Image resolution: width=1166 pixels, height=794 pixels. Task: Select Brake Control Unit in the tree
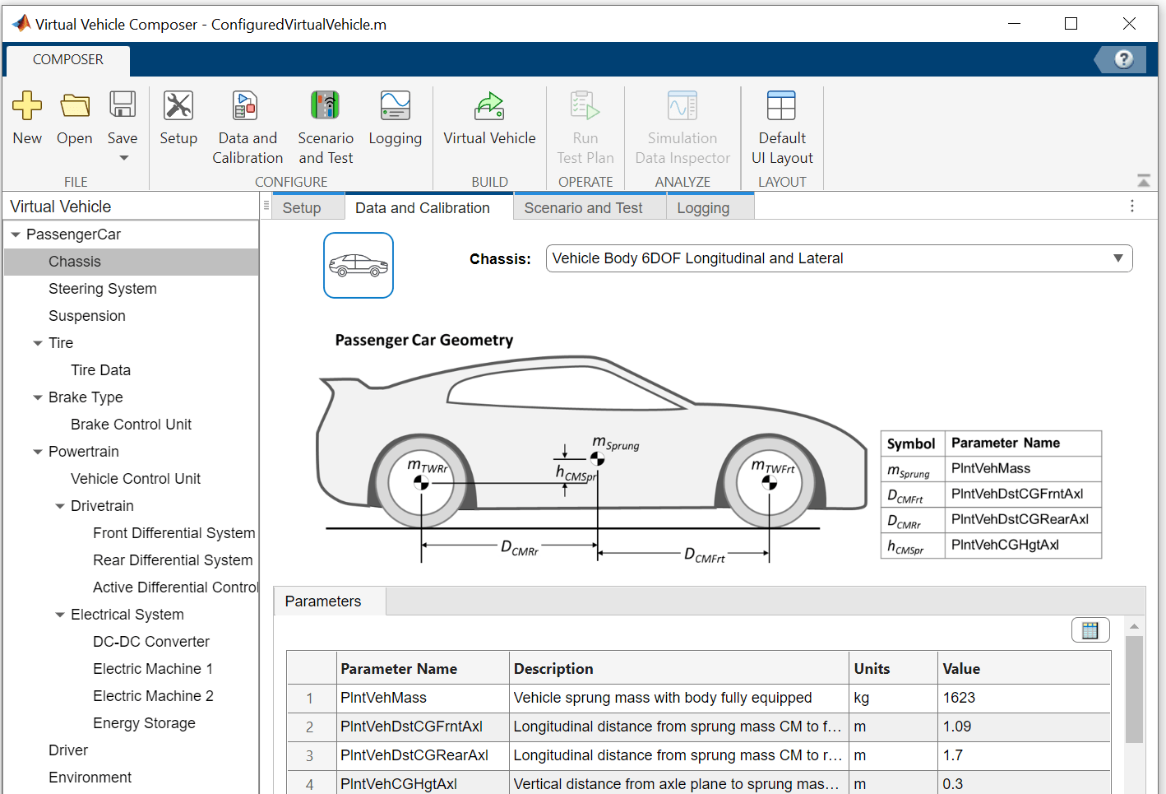point(131,425)
